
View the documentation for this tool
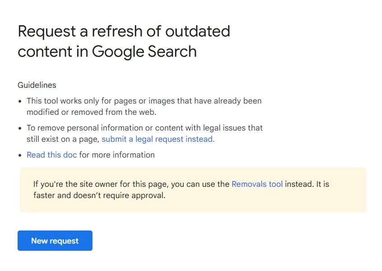point(51,154)
